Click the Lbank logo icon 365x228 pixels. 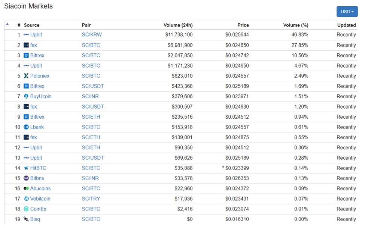(26, 127)
